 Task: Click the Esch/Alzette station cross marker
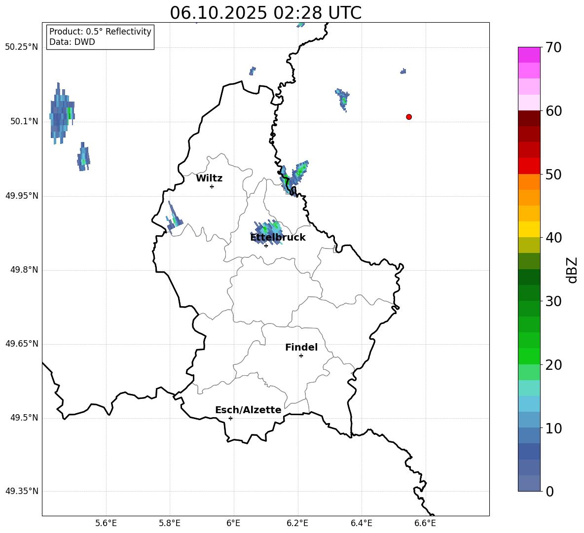[x=230, y=418]
